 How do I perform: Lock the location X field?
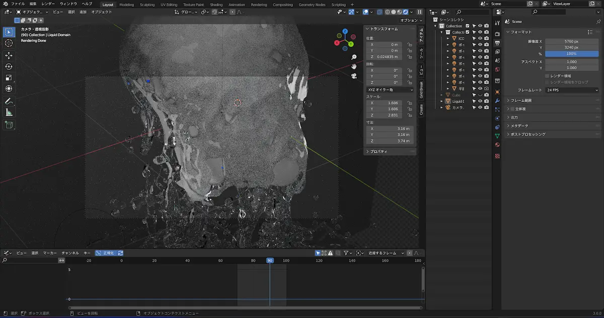pyautogui.click(x=410, y=45)
